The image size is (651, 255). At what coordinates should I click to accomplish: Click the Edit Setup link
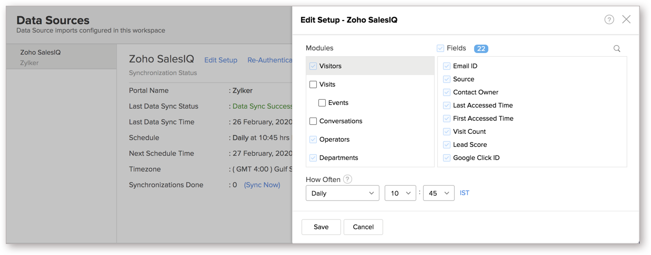point(221,60)
